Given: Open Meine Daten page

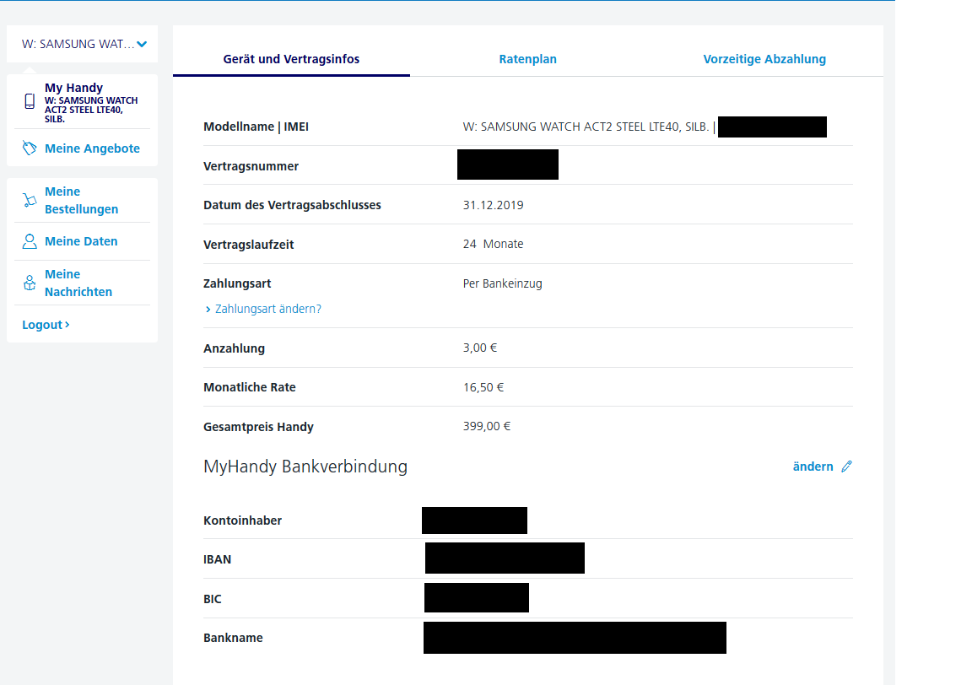Looking at the screenshot, I should click(81, 241).
